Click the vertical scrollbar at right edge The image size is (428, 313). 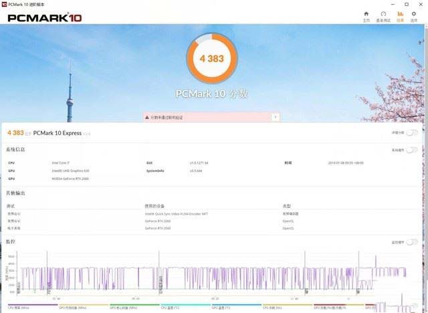point(426,169)
